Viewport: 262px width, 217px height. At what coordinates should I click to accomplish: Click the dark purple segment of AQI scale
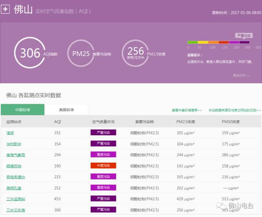click(x=244, y=42)
